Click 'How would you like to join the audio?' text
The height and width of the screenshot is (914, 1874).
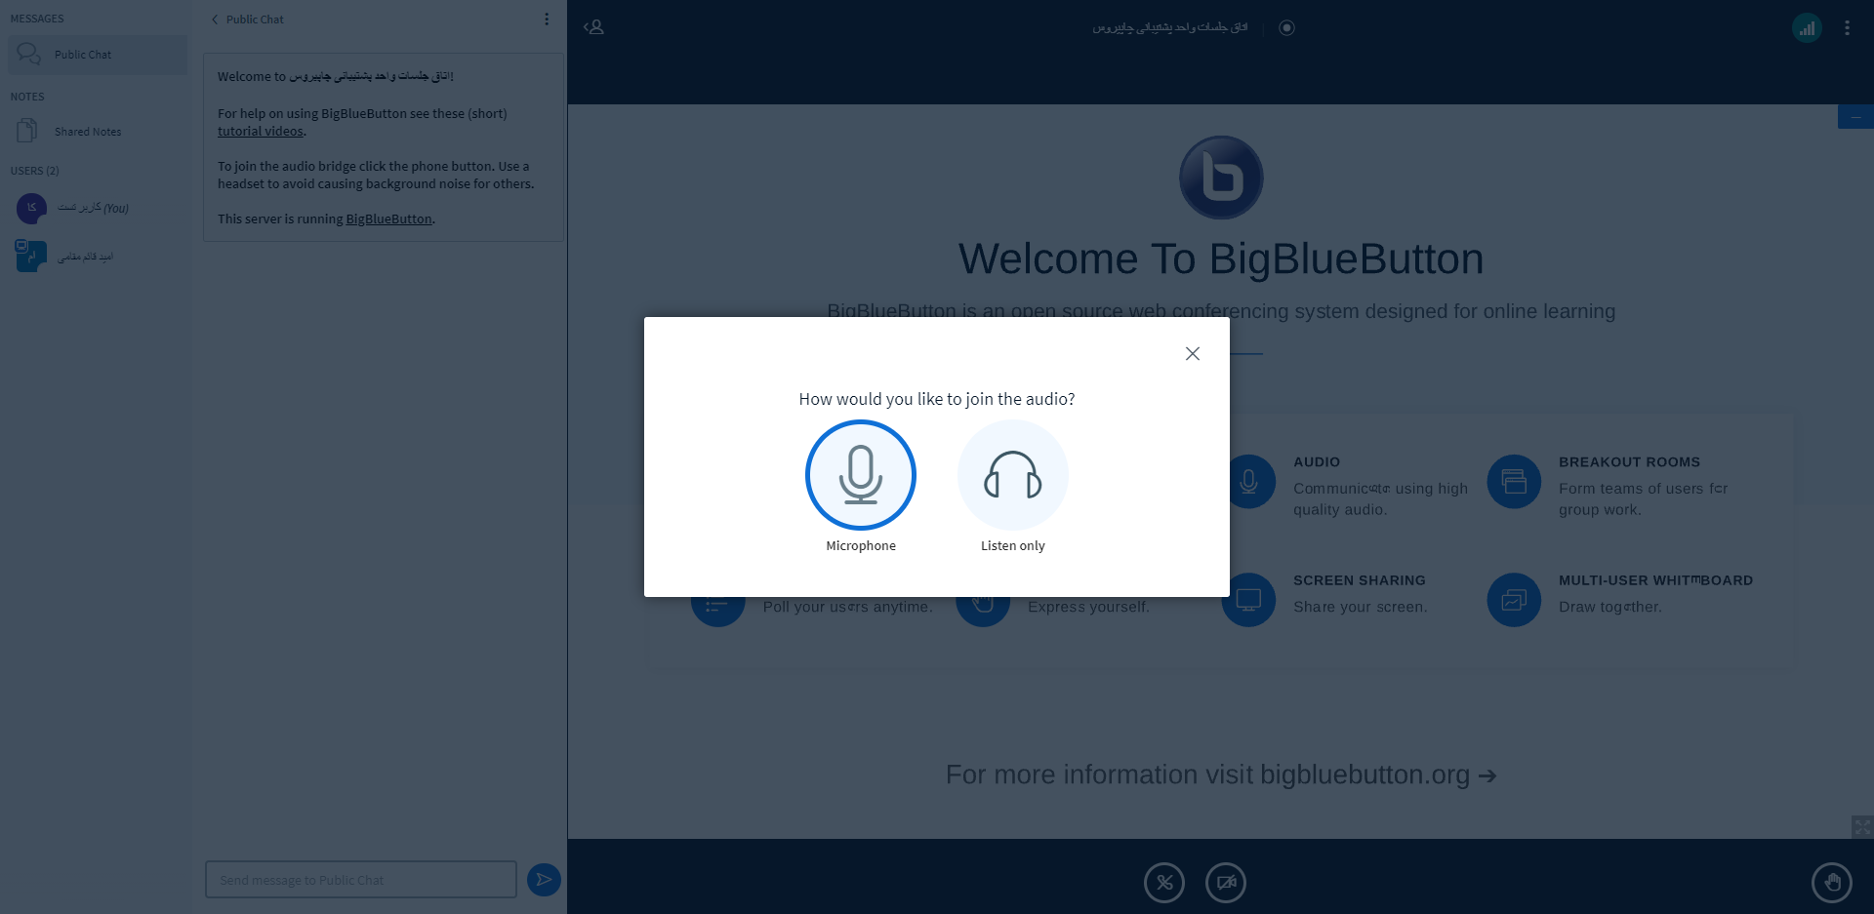(x=937, y=399)
